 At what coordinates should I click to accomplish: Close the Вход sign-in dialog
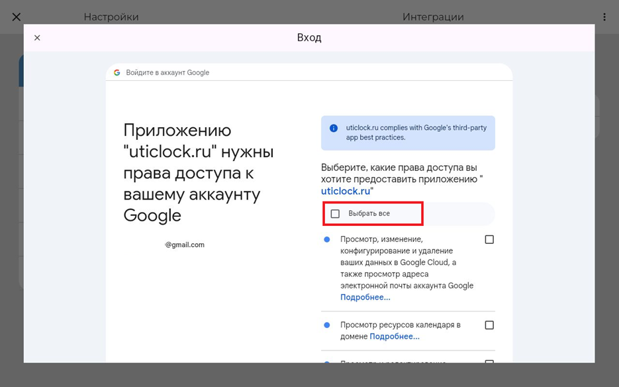37,38
